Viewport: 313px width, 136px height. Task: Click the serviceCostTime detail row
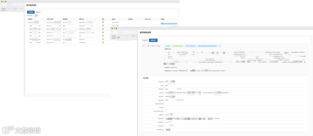point(225,111)
